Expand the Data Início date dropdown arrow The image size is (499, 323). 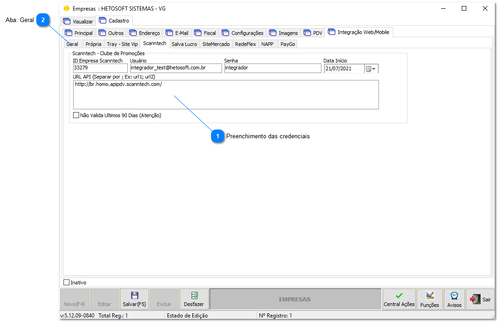click(374, 69)
